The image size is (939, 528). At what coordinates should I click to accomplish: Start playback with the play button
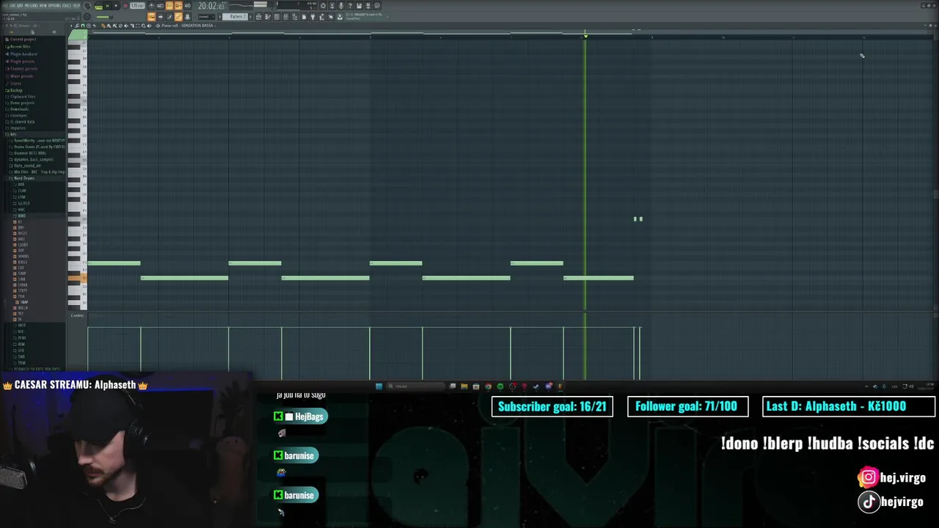pyautogui.click(x=108, y=6)
